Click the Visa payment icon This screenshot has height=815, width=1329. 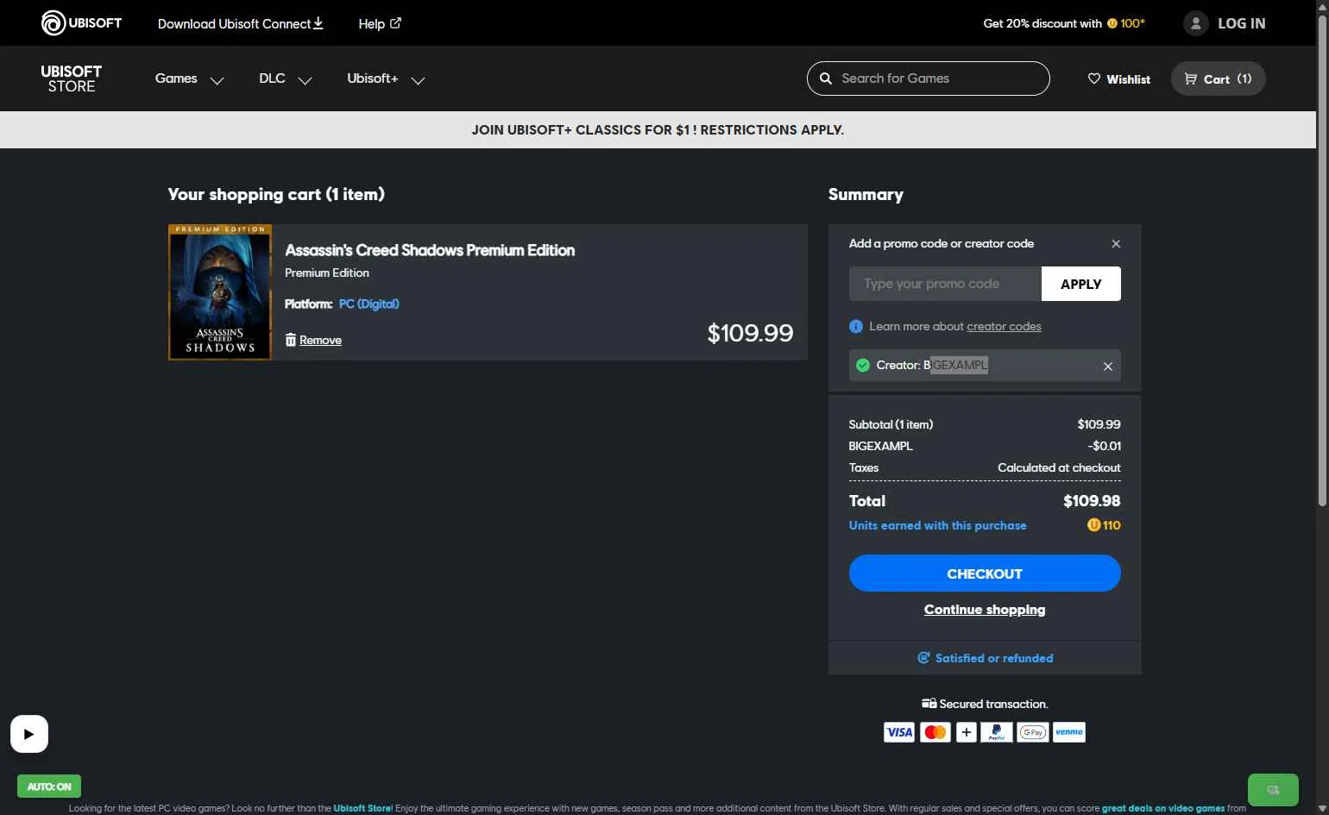[899, 732]
